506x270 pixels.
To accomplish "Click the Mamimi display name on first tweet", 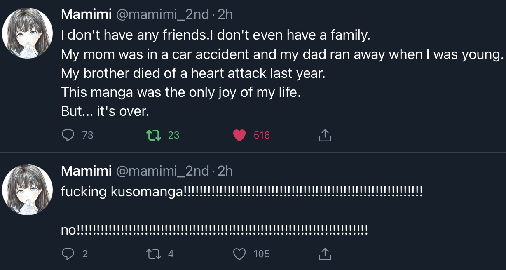I will click(x=86, y=14).
